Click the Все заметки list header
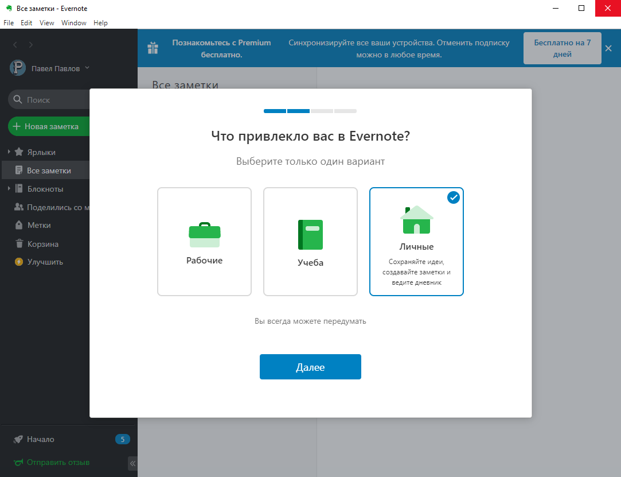The height and width of the screenshot is (477, 621). (x=185, y=85)
